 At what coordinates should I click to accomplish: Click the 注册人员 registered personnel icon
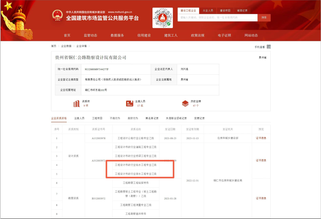coord(130,103)
